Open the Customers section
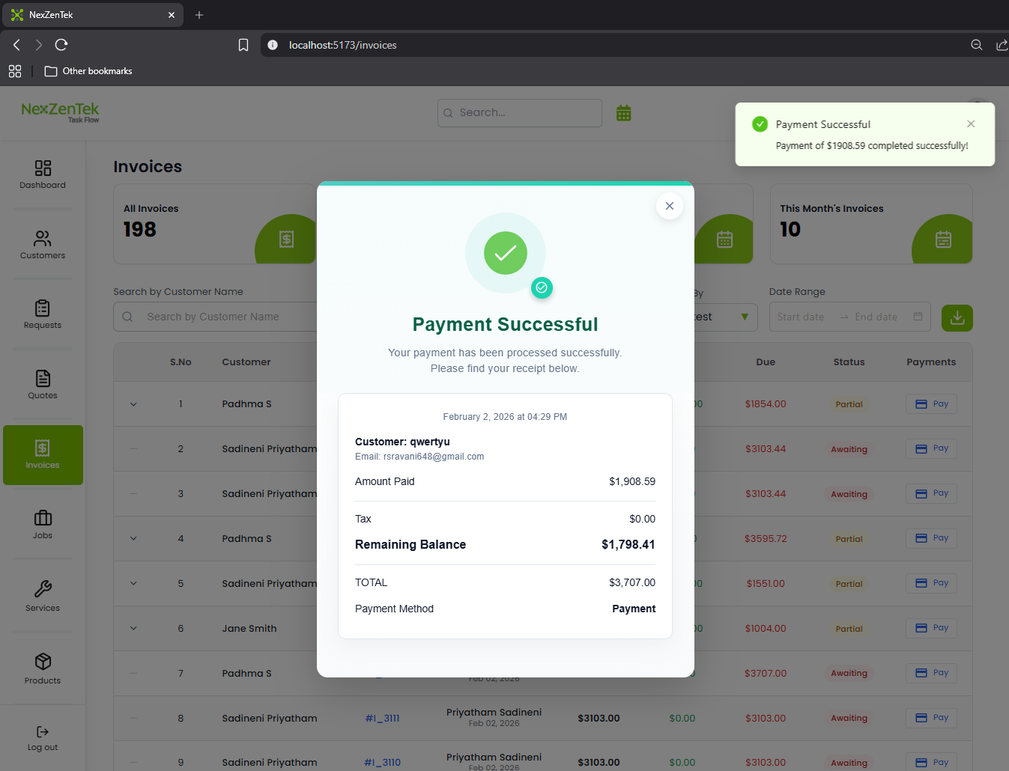This screenshot has width=1009, height=771. tap(43, 244)
